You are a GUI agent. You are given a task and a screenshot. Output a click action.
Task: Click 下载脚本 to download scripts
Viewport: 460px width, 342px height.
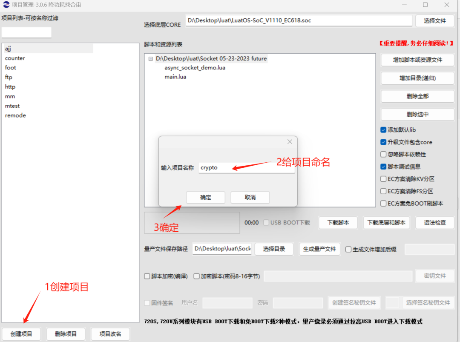338,222
